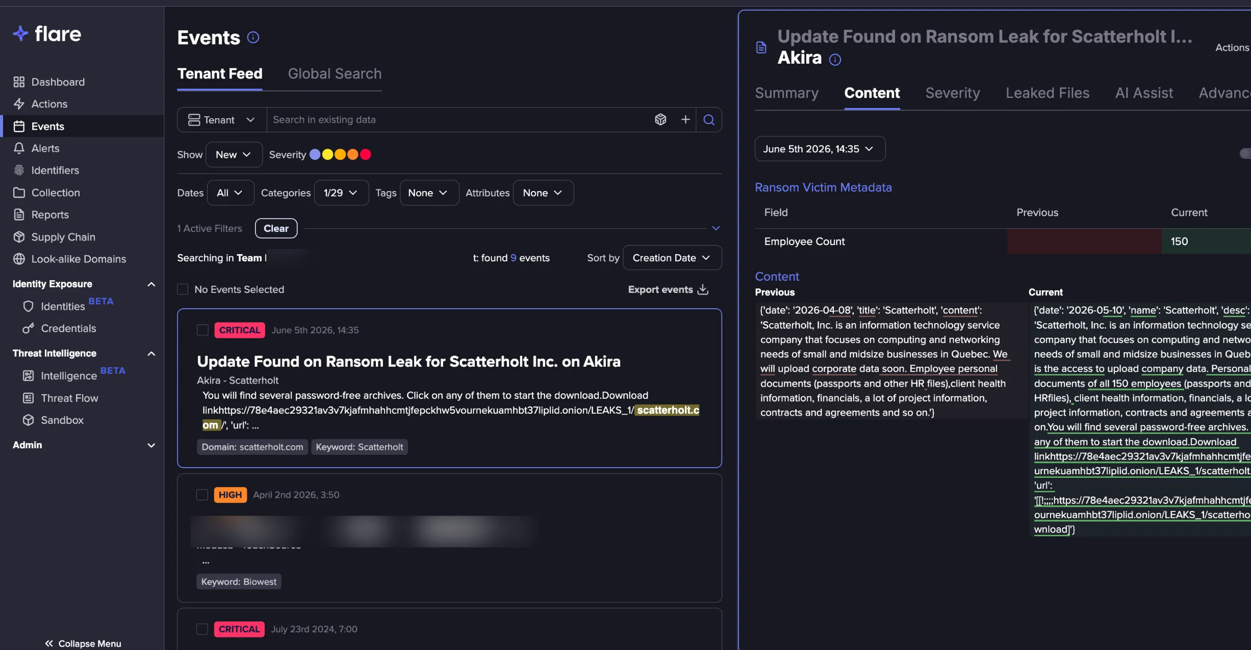
Task: Open the Categories 1/29 dropdown
Action: pos(341,193)
